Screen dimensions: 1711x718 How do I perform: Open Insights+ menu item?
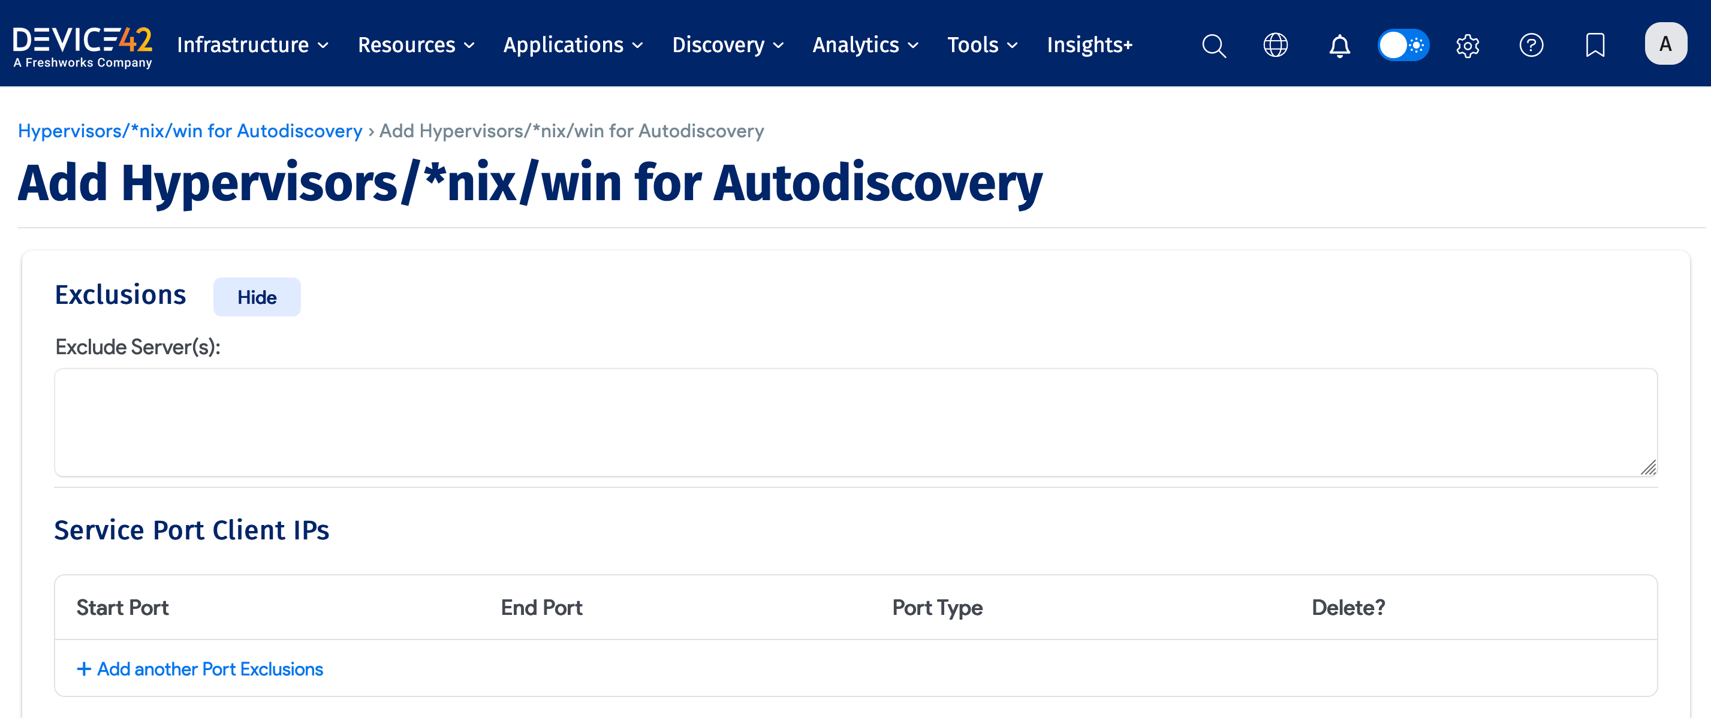point(1089,45)
